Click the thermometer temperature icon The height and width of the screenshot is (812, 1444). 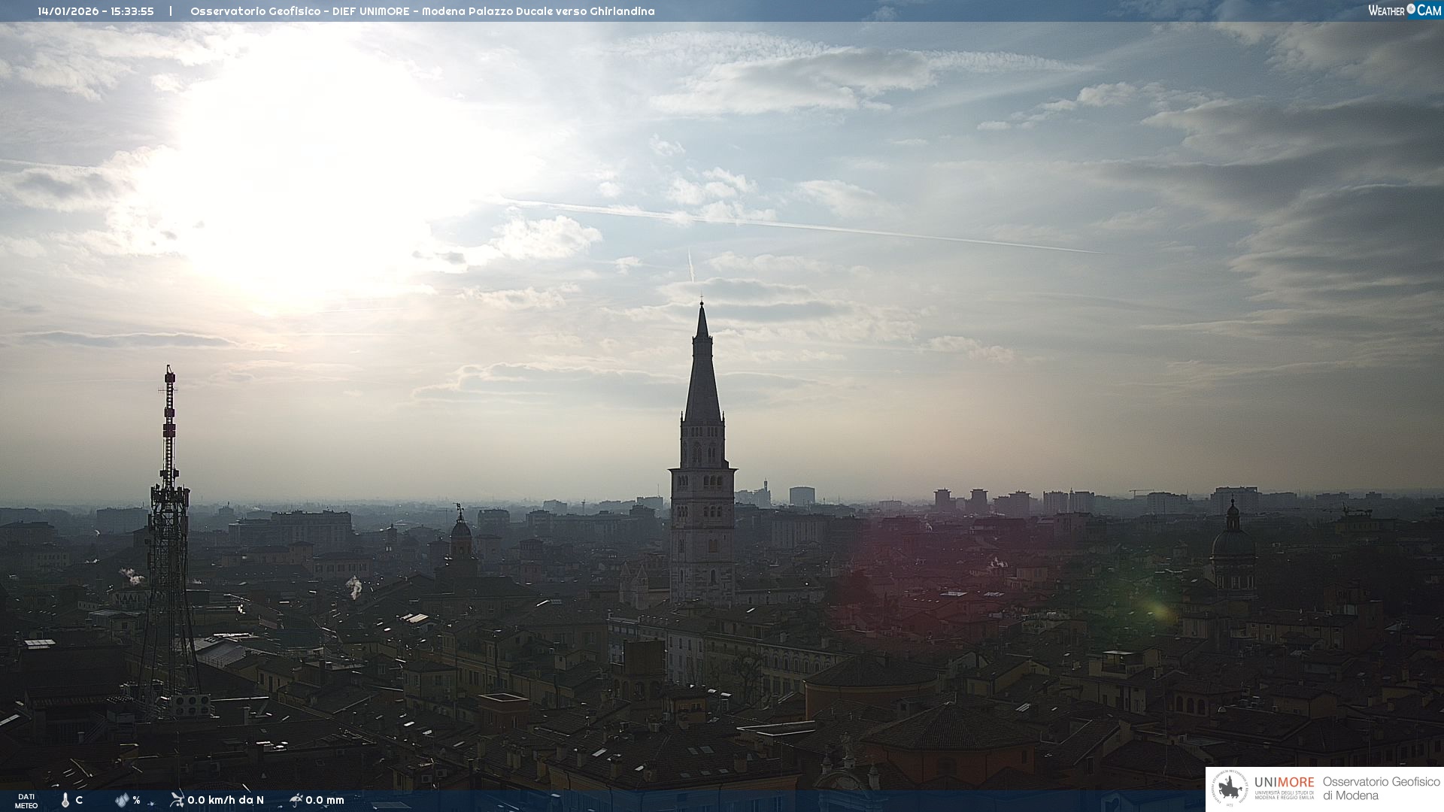65,801
